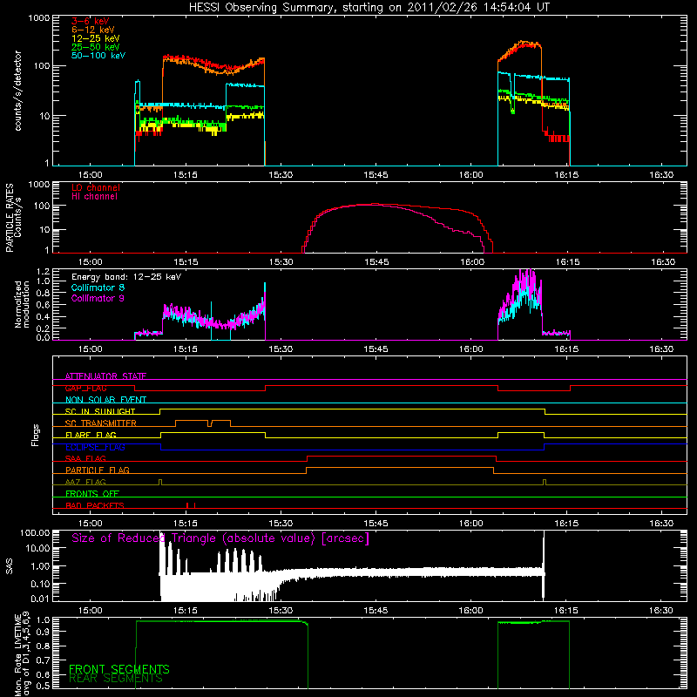Click the GAP_FLAG label
This screenshot has height=697, width=697.
point(86,388)
